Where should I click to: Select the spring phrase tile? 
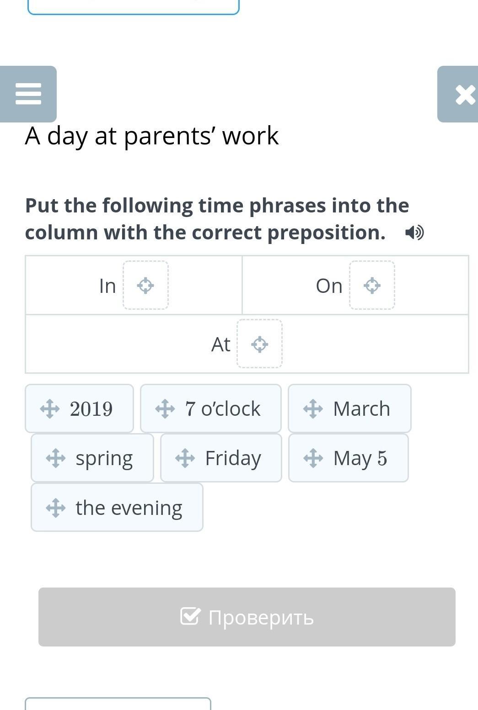coord(92,458)
